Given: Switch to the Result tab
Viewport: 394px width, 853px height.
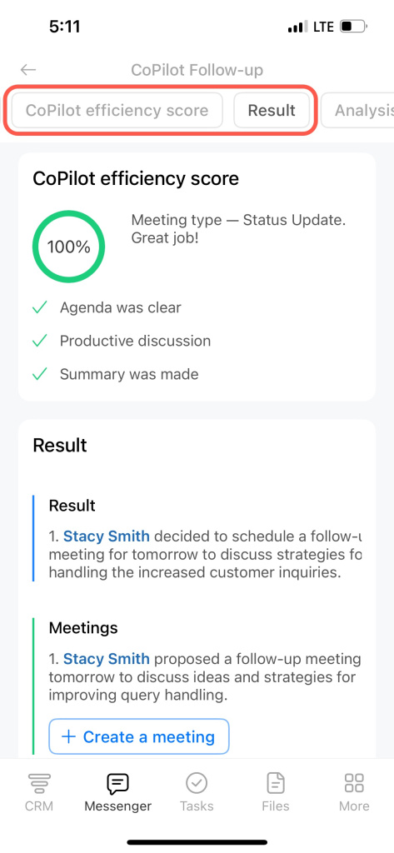Looking at the screenshot, I should pos(272,111).
